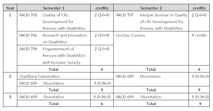This screenshot has height=111, width=213.
Task: Click the RAQD 707 course code
Action: coord(125,15)
